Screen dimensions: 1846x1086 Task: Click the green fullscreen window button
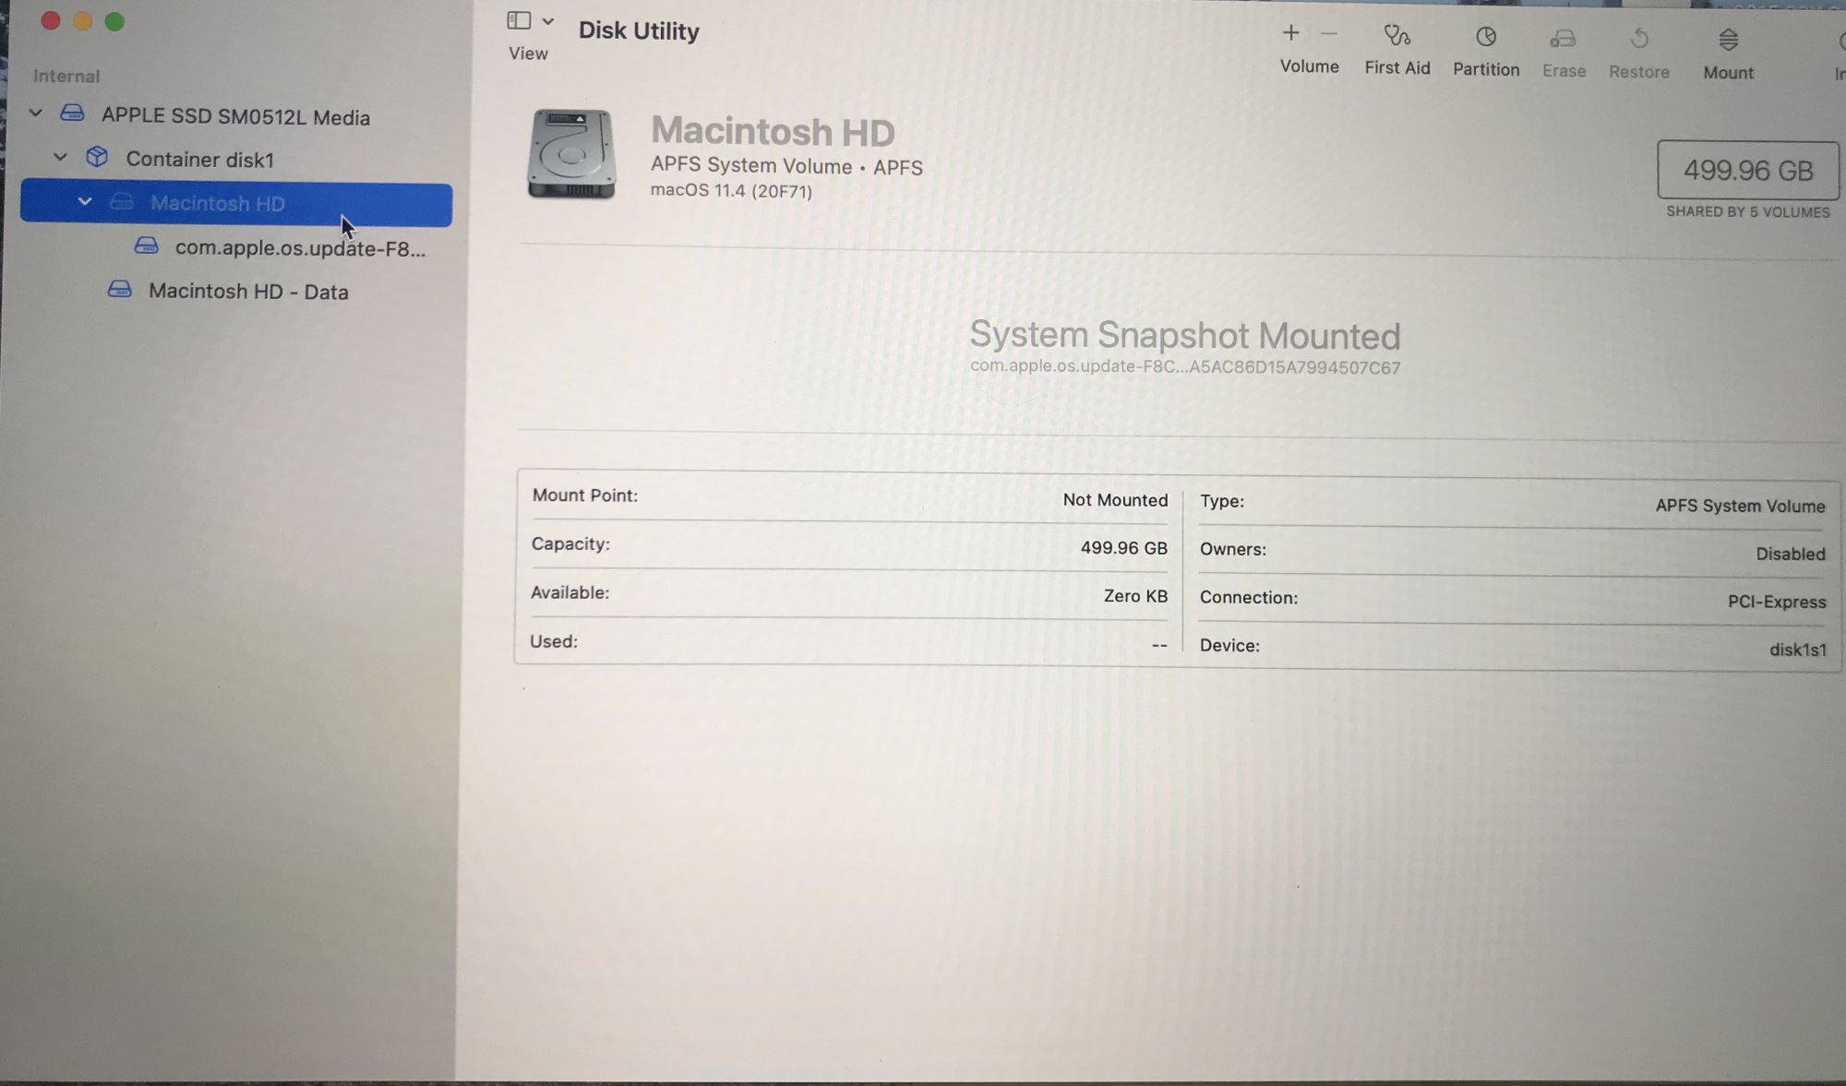point(114,21)
